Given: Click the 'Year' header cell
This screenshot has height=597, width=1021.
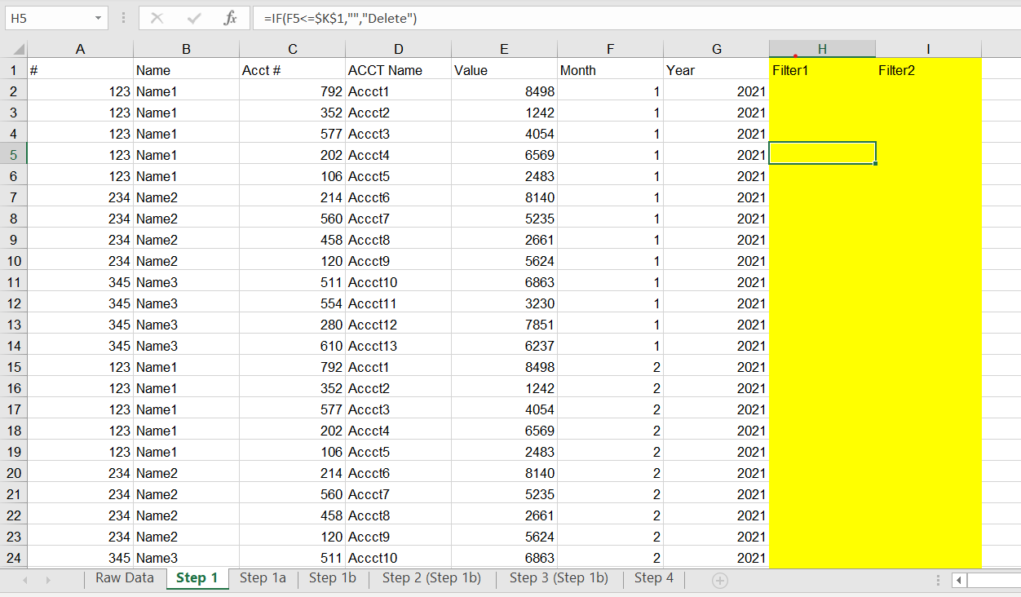Looking at the screenshot, I should pos(716,70).
